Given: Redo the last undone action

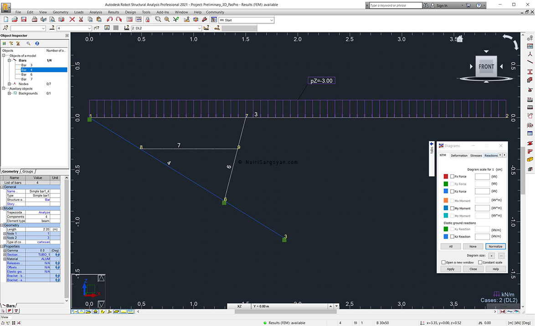Looking at the screenshot, I should (118, 20).
